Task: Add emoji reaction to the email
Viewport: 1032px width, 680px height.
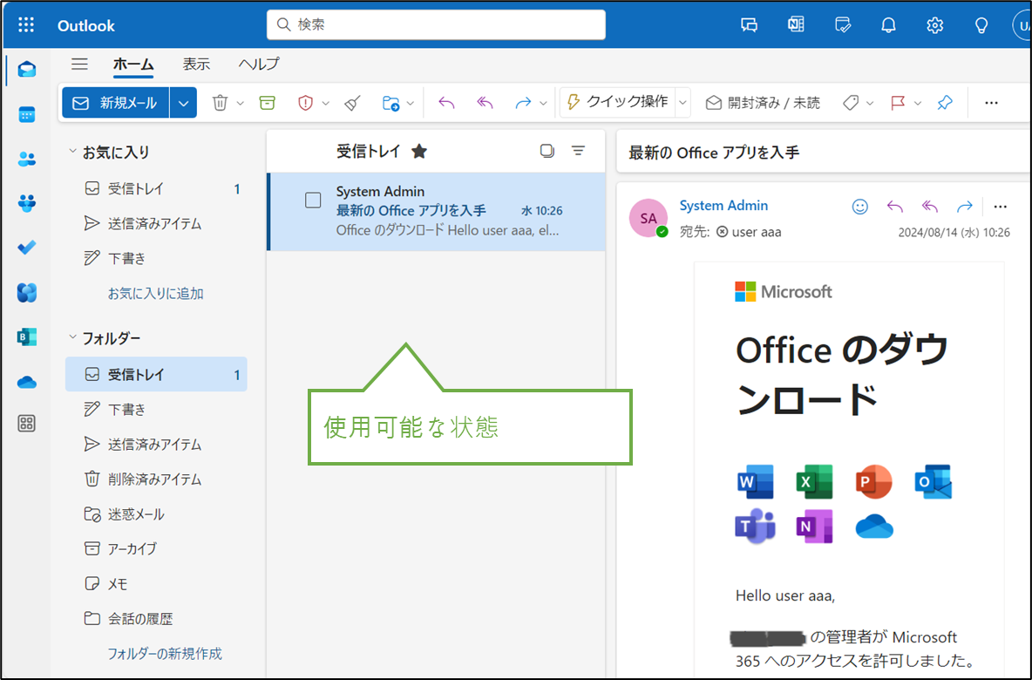Action: [860, 207]
